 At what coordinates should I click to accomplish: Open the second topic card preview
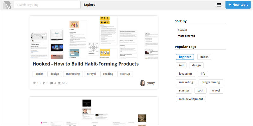tap(94, 111)
